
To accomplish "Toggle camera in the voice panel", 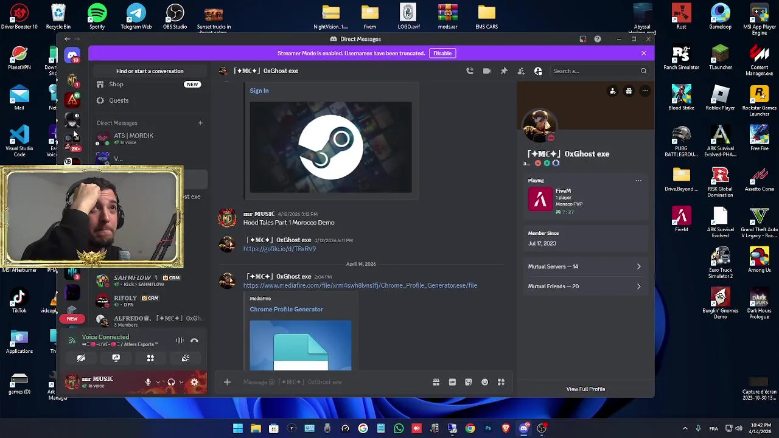I will 81,358.
